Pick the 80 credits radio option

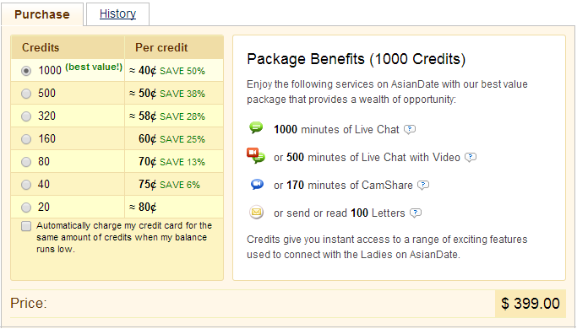[26, 162]
